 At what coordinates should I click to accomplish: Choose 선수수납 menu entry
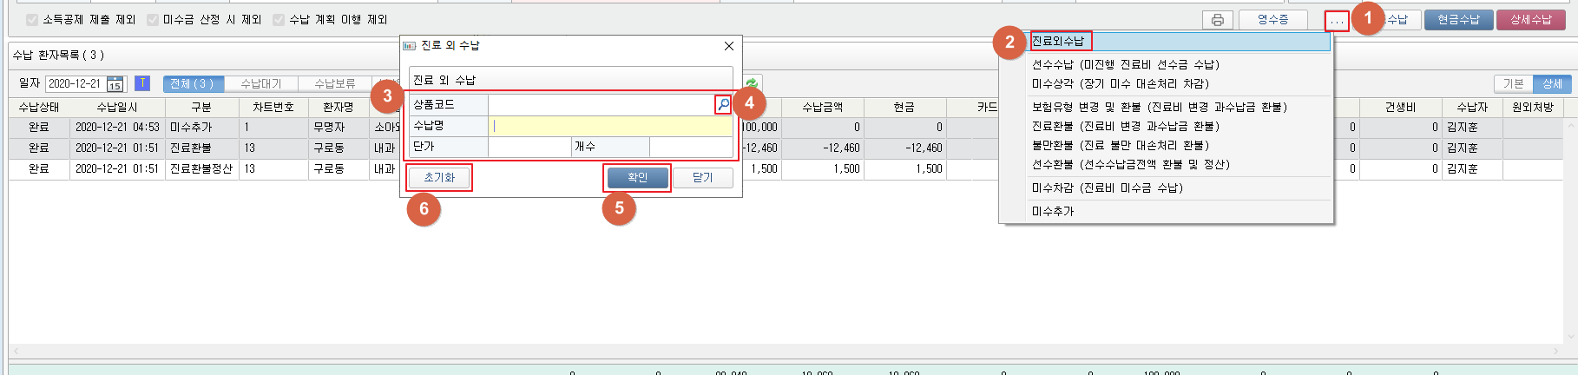point(1125,64)
